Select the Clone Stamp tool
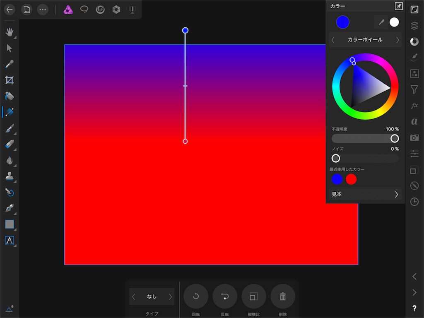The image size is (424, 318). coord(10,176)
